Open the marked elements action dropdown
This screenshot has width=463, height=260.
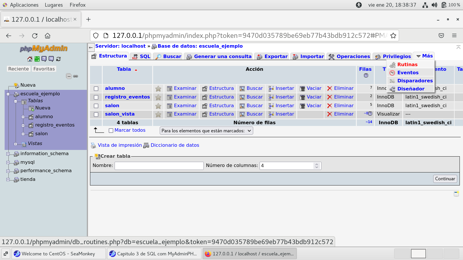206,131
